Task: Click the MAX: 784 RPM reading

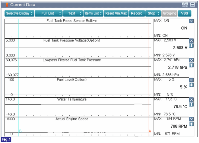Action: tap(167, 119)
